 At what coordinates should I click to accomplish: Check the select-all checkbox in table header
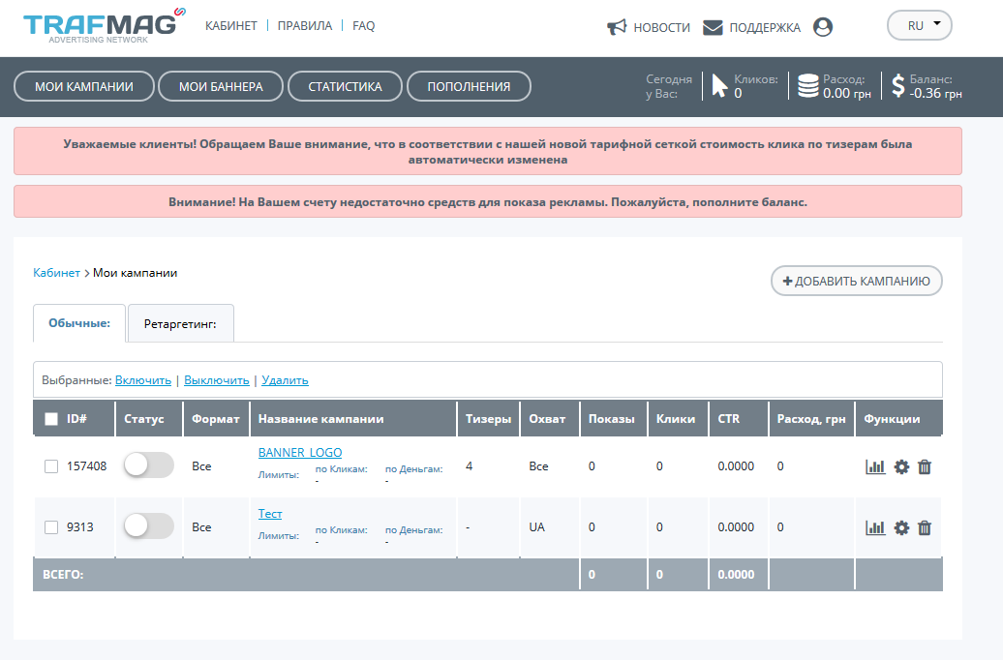coord(51,419)
